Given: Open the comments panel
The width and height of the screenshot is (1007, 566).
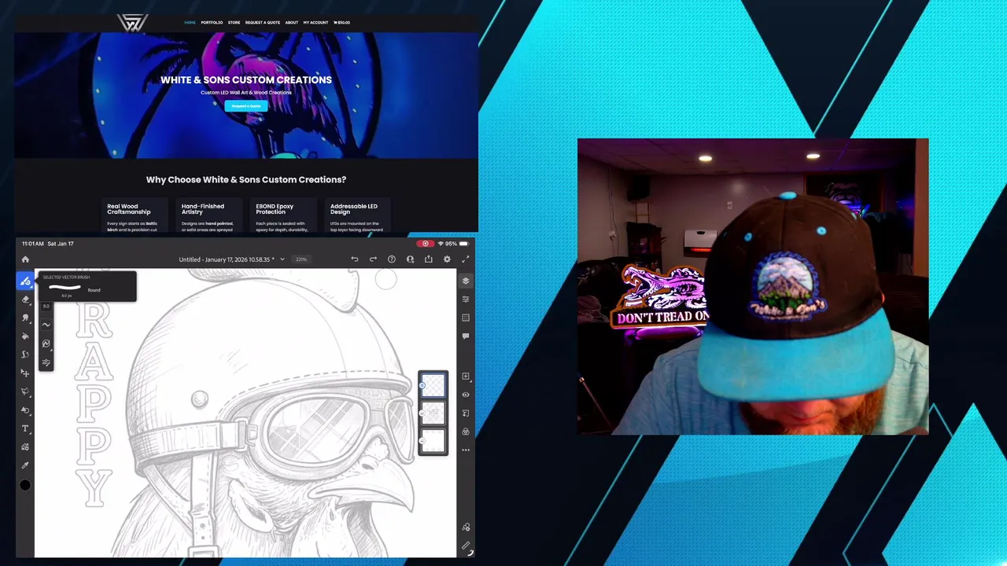Looking at the screenshot, I should pyautogui.click(x=466, y=336).
